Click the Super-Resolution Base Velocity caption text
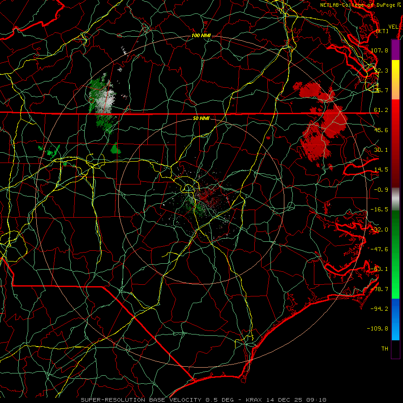Screen dimensions: 403x403 [203, 400]
